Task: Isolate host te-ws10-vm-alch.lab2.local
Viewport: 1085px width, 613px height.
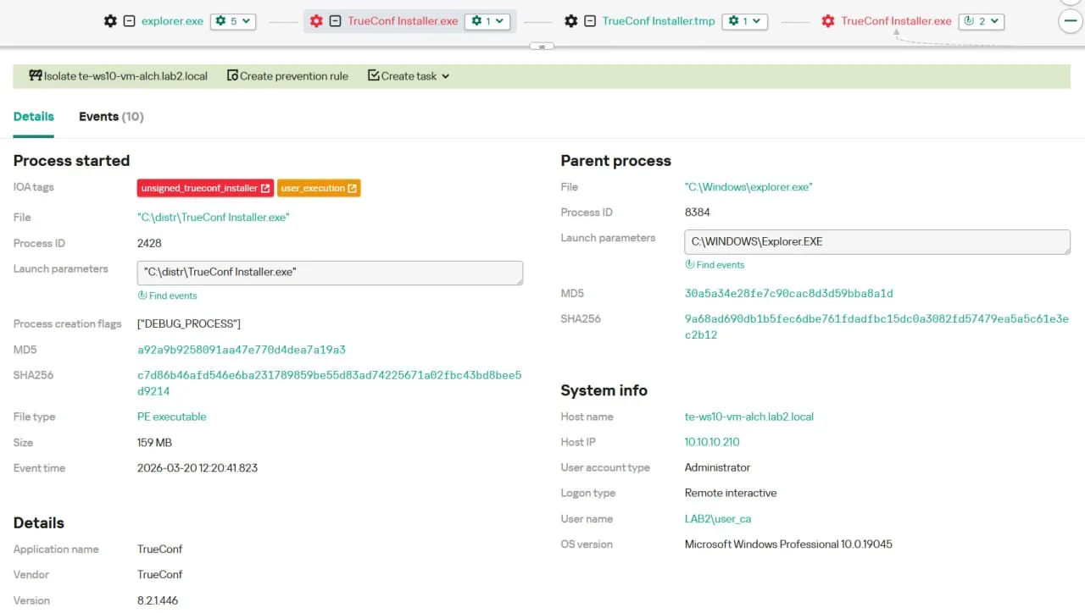Action: click(118, 76)
